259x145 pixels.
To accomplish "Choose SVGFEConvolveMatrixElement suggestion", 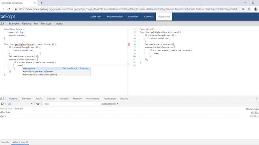I will (56, 75).
